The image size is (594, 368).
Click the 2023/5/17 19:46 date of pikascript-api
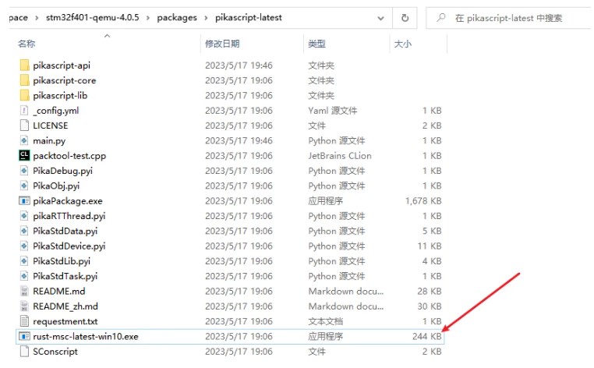[x=239, y=65]
